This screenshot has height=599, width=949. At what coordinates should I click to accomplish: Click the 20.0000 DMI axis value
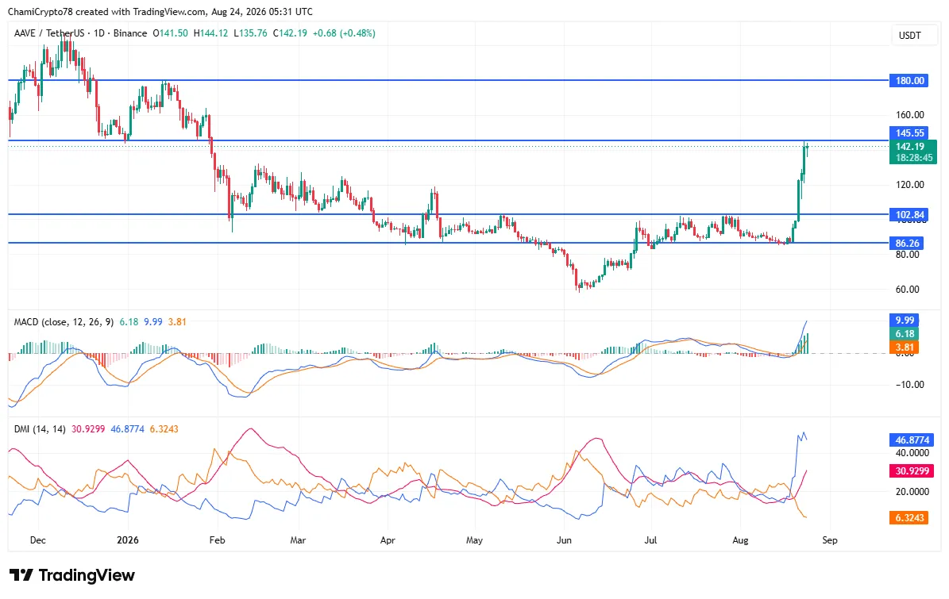[912, 492]
